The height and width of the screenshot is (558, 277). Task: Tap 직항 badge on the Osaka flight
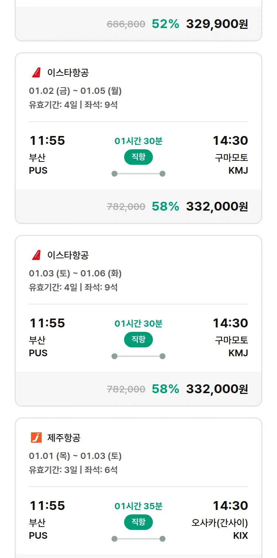(138, 522)
